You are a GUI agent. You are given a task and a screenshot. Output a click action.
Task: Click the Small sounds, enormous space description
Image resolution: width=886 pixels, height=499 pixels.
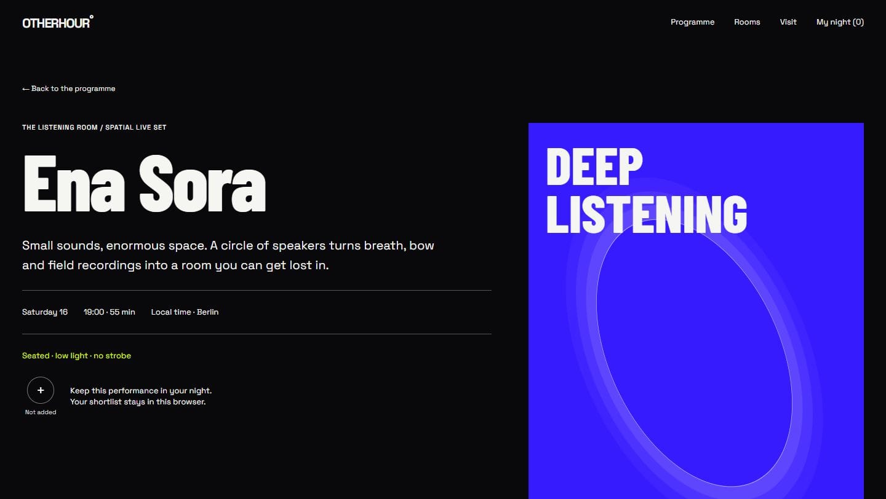tap(228, 256)
